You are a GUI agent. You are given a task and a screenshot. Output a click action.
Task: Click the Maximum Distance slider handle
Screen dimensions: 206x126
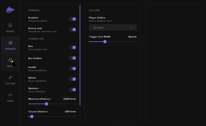pyautogui.click(x=47, y=104)
